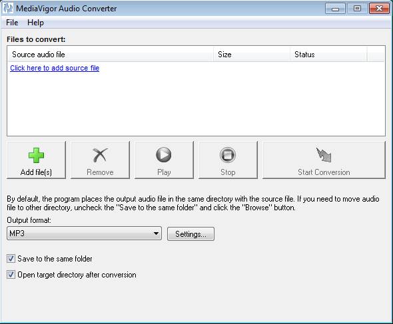Open the MP3 output format dropdown
The width and height of the screenshot is (393, 324).
pyautogui.click(x=84, y=234)
